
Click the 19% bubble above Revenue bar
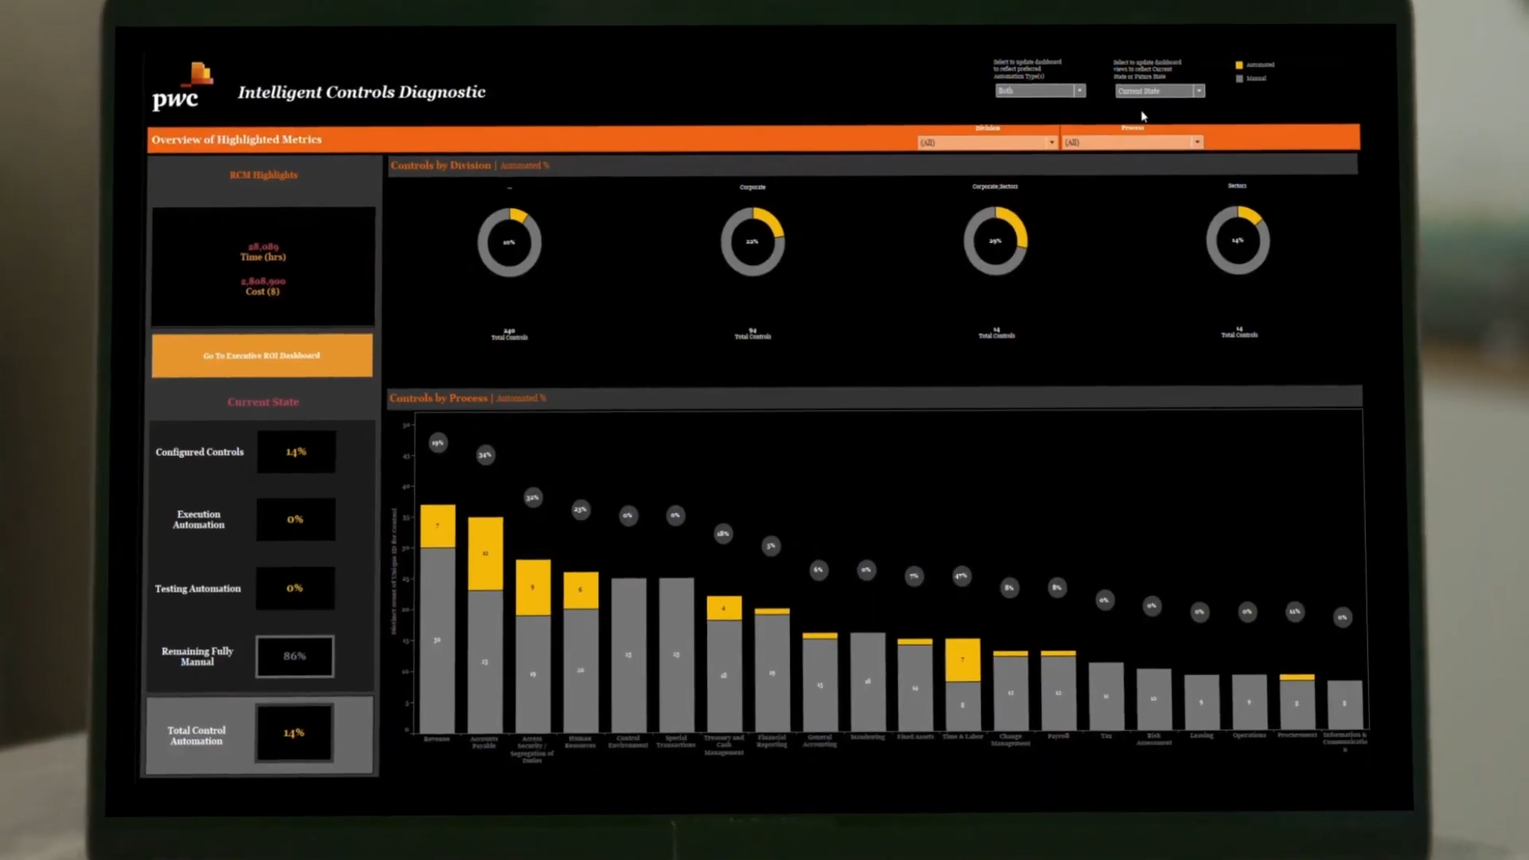tap(437, 443)
